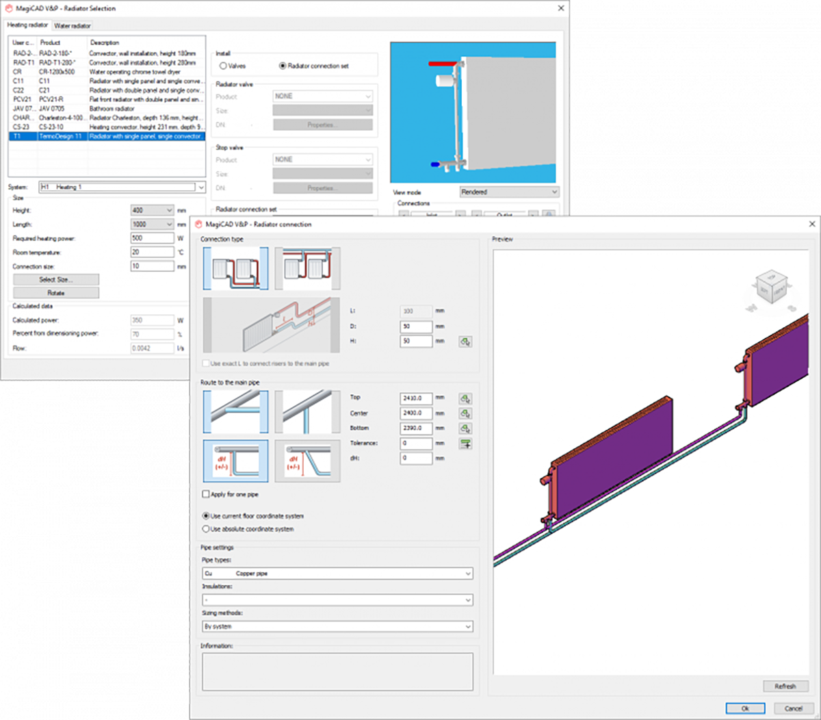Viewport: 821px width, 720px height.
Task: Click the pick icon beside Center field
Action: pos(465,413)
